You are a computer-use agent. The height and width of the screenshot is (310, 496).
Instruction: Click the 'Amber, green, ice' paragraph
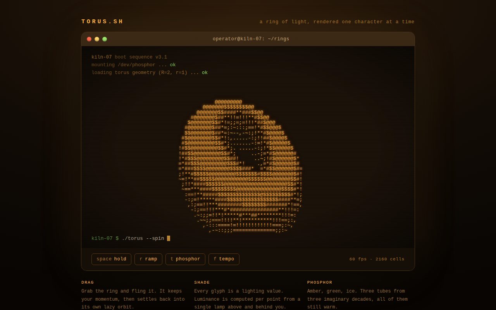click(x=357, y=299)
